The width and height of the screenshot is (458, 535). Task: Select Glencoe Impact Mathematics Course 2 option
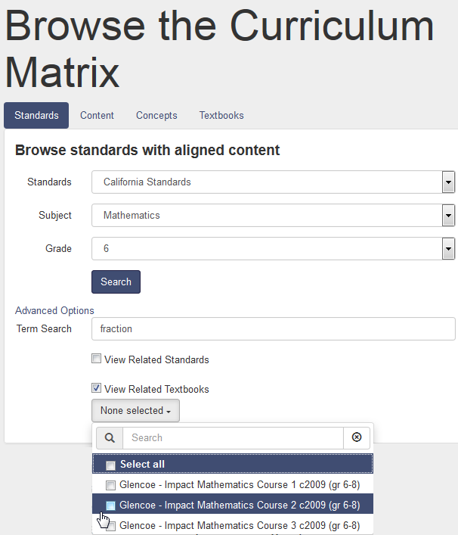pyautogui.click(x=233, y=504)
